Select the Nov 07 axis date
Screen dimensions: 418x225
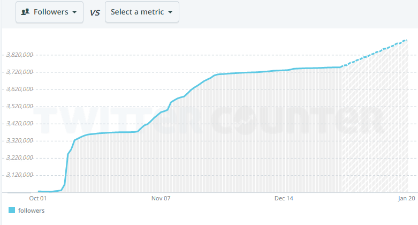click(x=161, y=198)
